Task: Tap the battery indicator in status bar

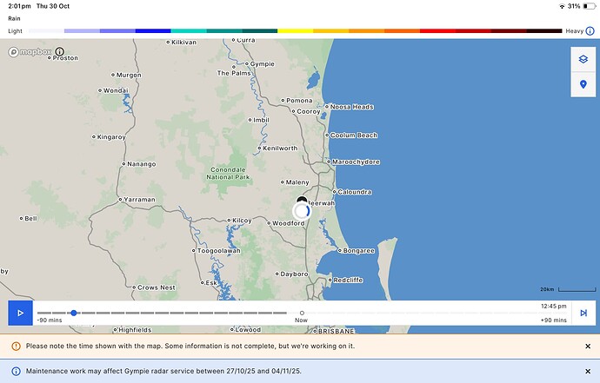Action: (590, 6)
